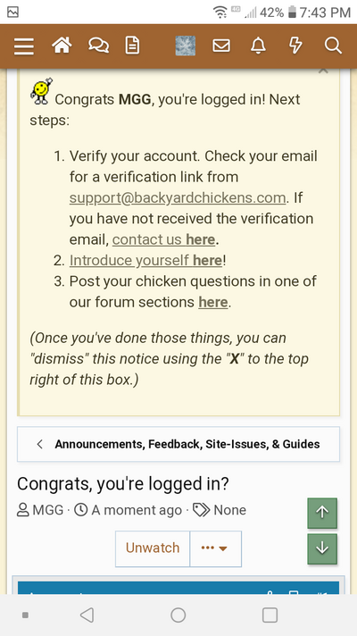Open the inbox envelope icon

[x=221, y=46]
